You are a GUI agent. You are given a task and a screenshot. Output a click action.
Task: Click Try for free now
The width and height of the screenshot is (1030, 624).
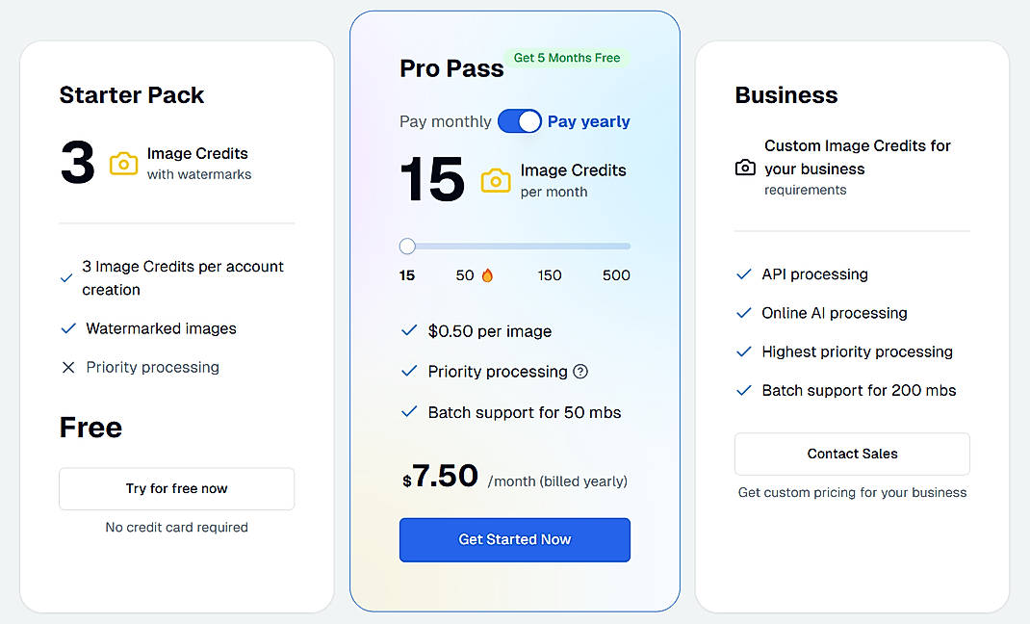pyautogui.click(x=176, y=488)
